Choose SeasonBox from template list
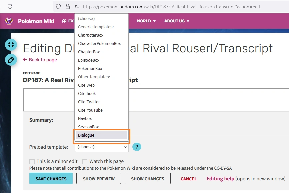The image size is (289, 193). pos(101,127)
